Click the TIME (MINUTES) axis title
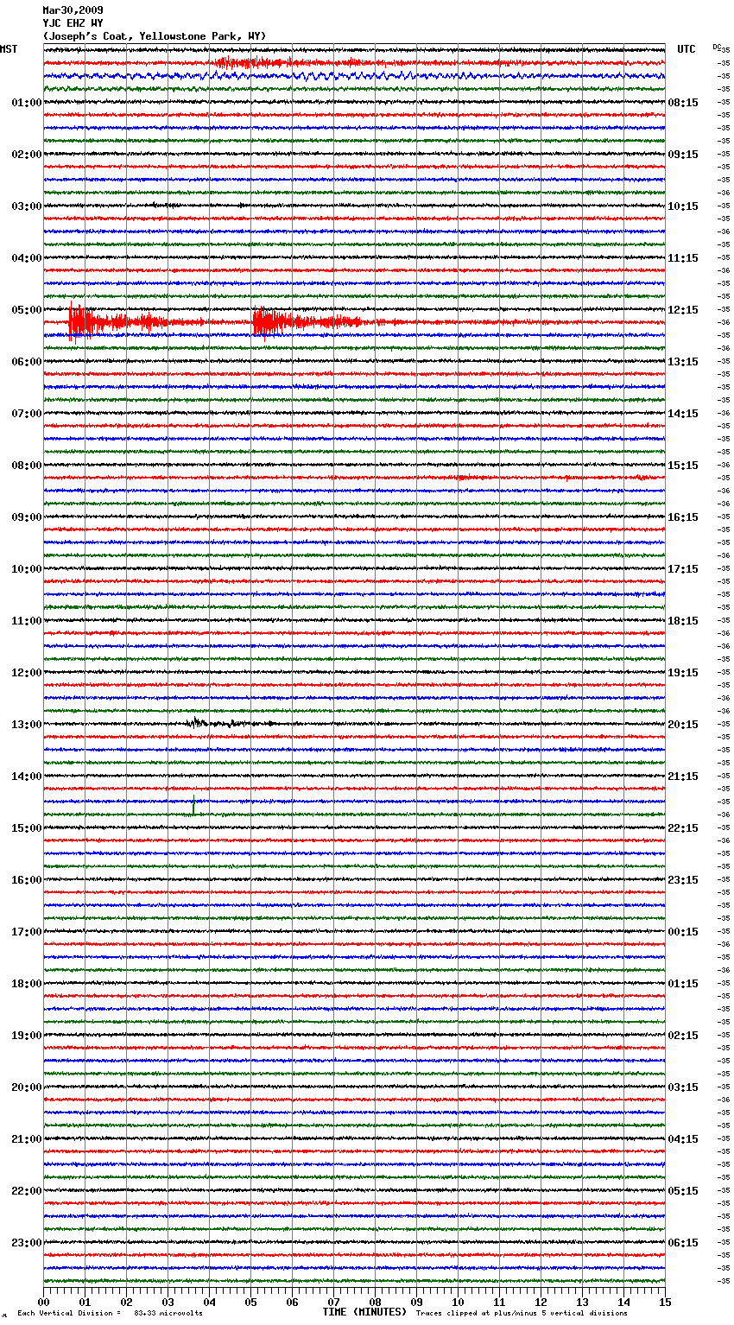The width and height of the screenshot is (734, 1325). tap(364, 1312)
